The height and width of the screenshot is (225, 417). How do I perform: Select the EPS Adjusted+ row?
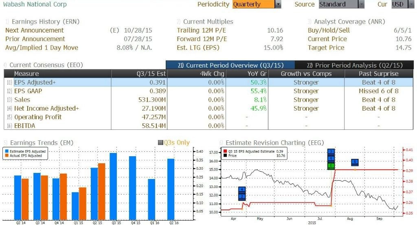[208, 82]
